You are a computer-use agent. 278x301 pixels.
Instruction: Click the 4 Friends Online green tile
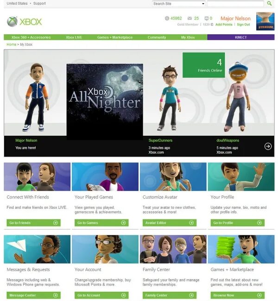[x=203, y=65]
